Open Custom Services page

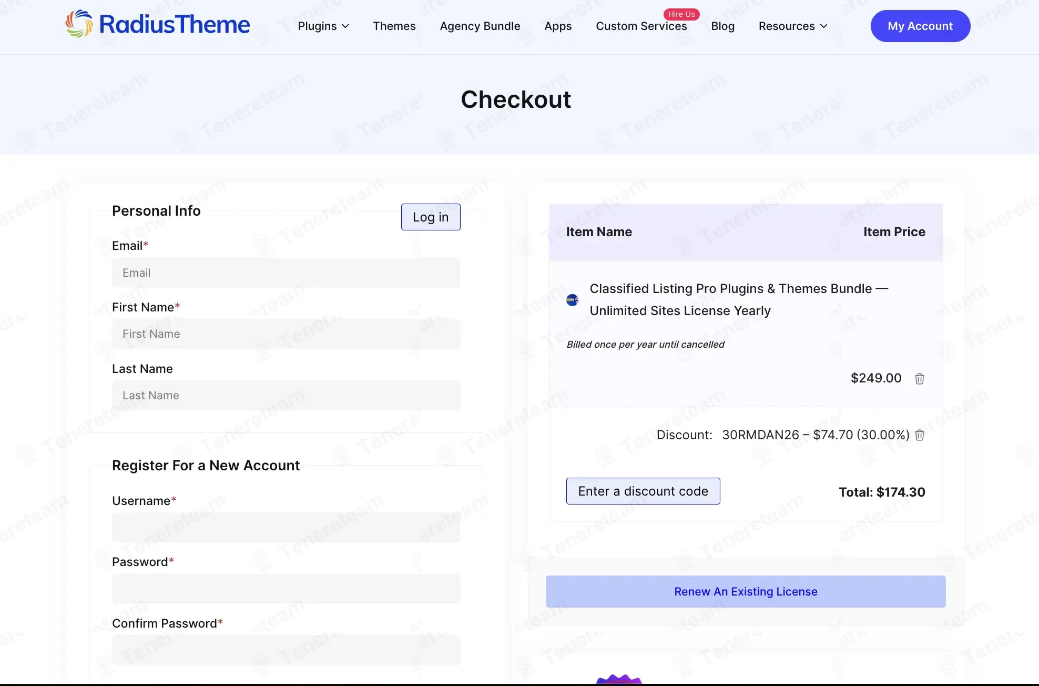(x=641, y=26)
